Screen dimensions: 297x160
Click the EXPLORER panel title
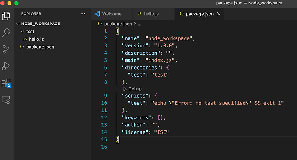[31, 14]
